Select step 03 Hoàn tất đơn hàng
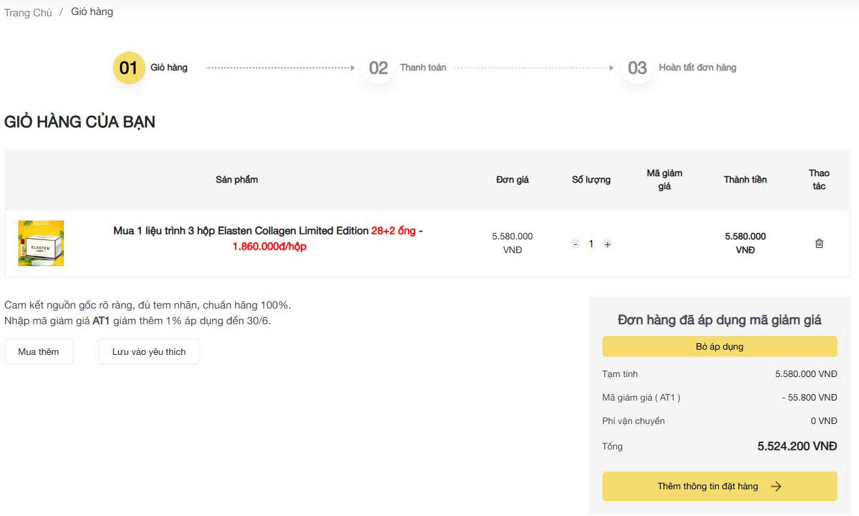The image size is (859, 516). 679,68
